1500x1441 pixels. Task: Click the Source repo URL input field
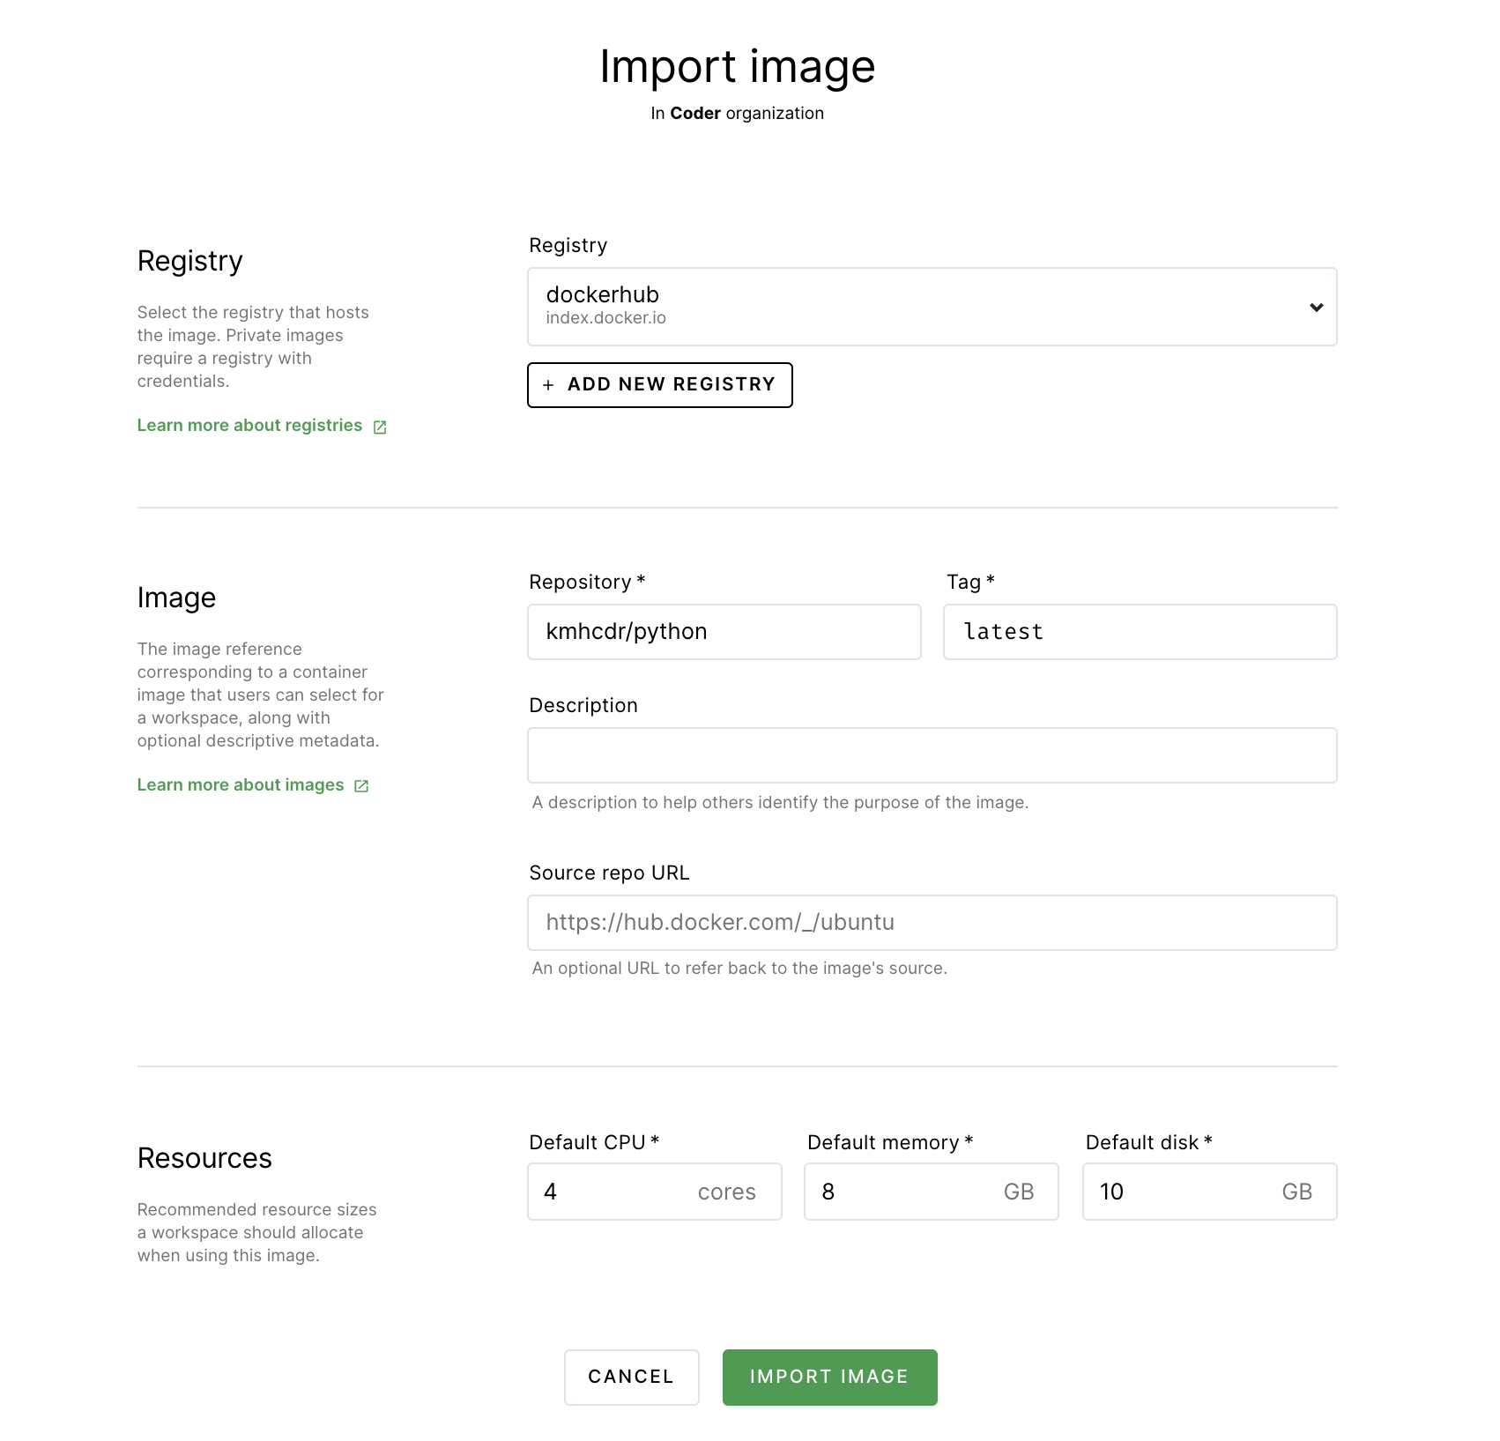click(x=932, y=922)
